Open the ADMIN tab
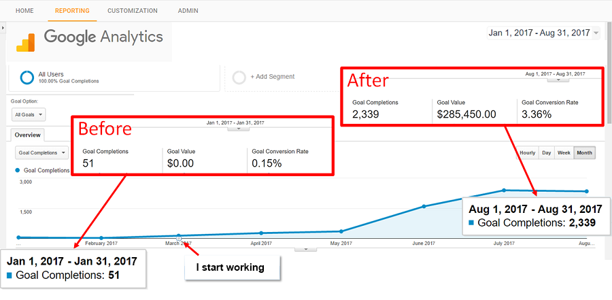Screen dimensions: 612x300 188,11
